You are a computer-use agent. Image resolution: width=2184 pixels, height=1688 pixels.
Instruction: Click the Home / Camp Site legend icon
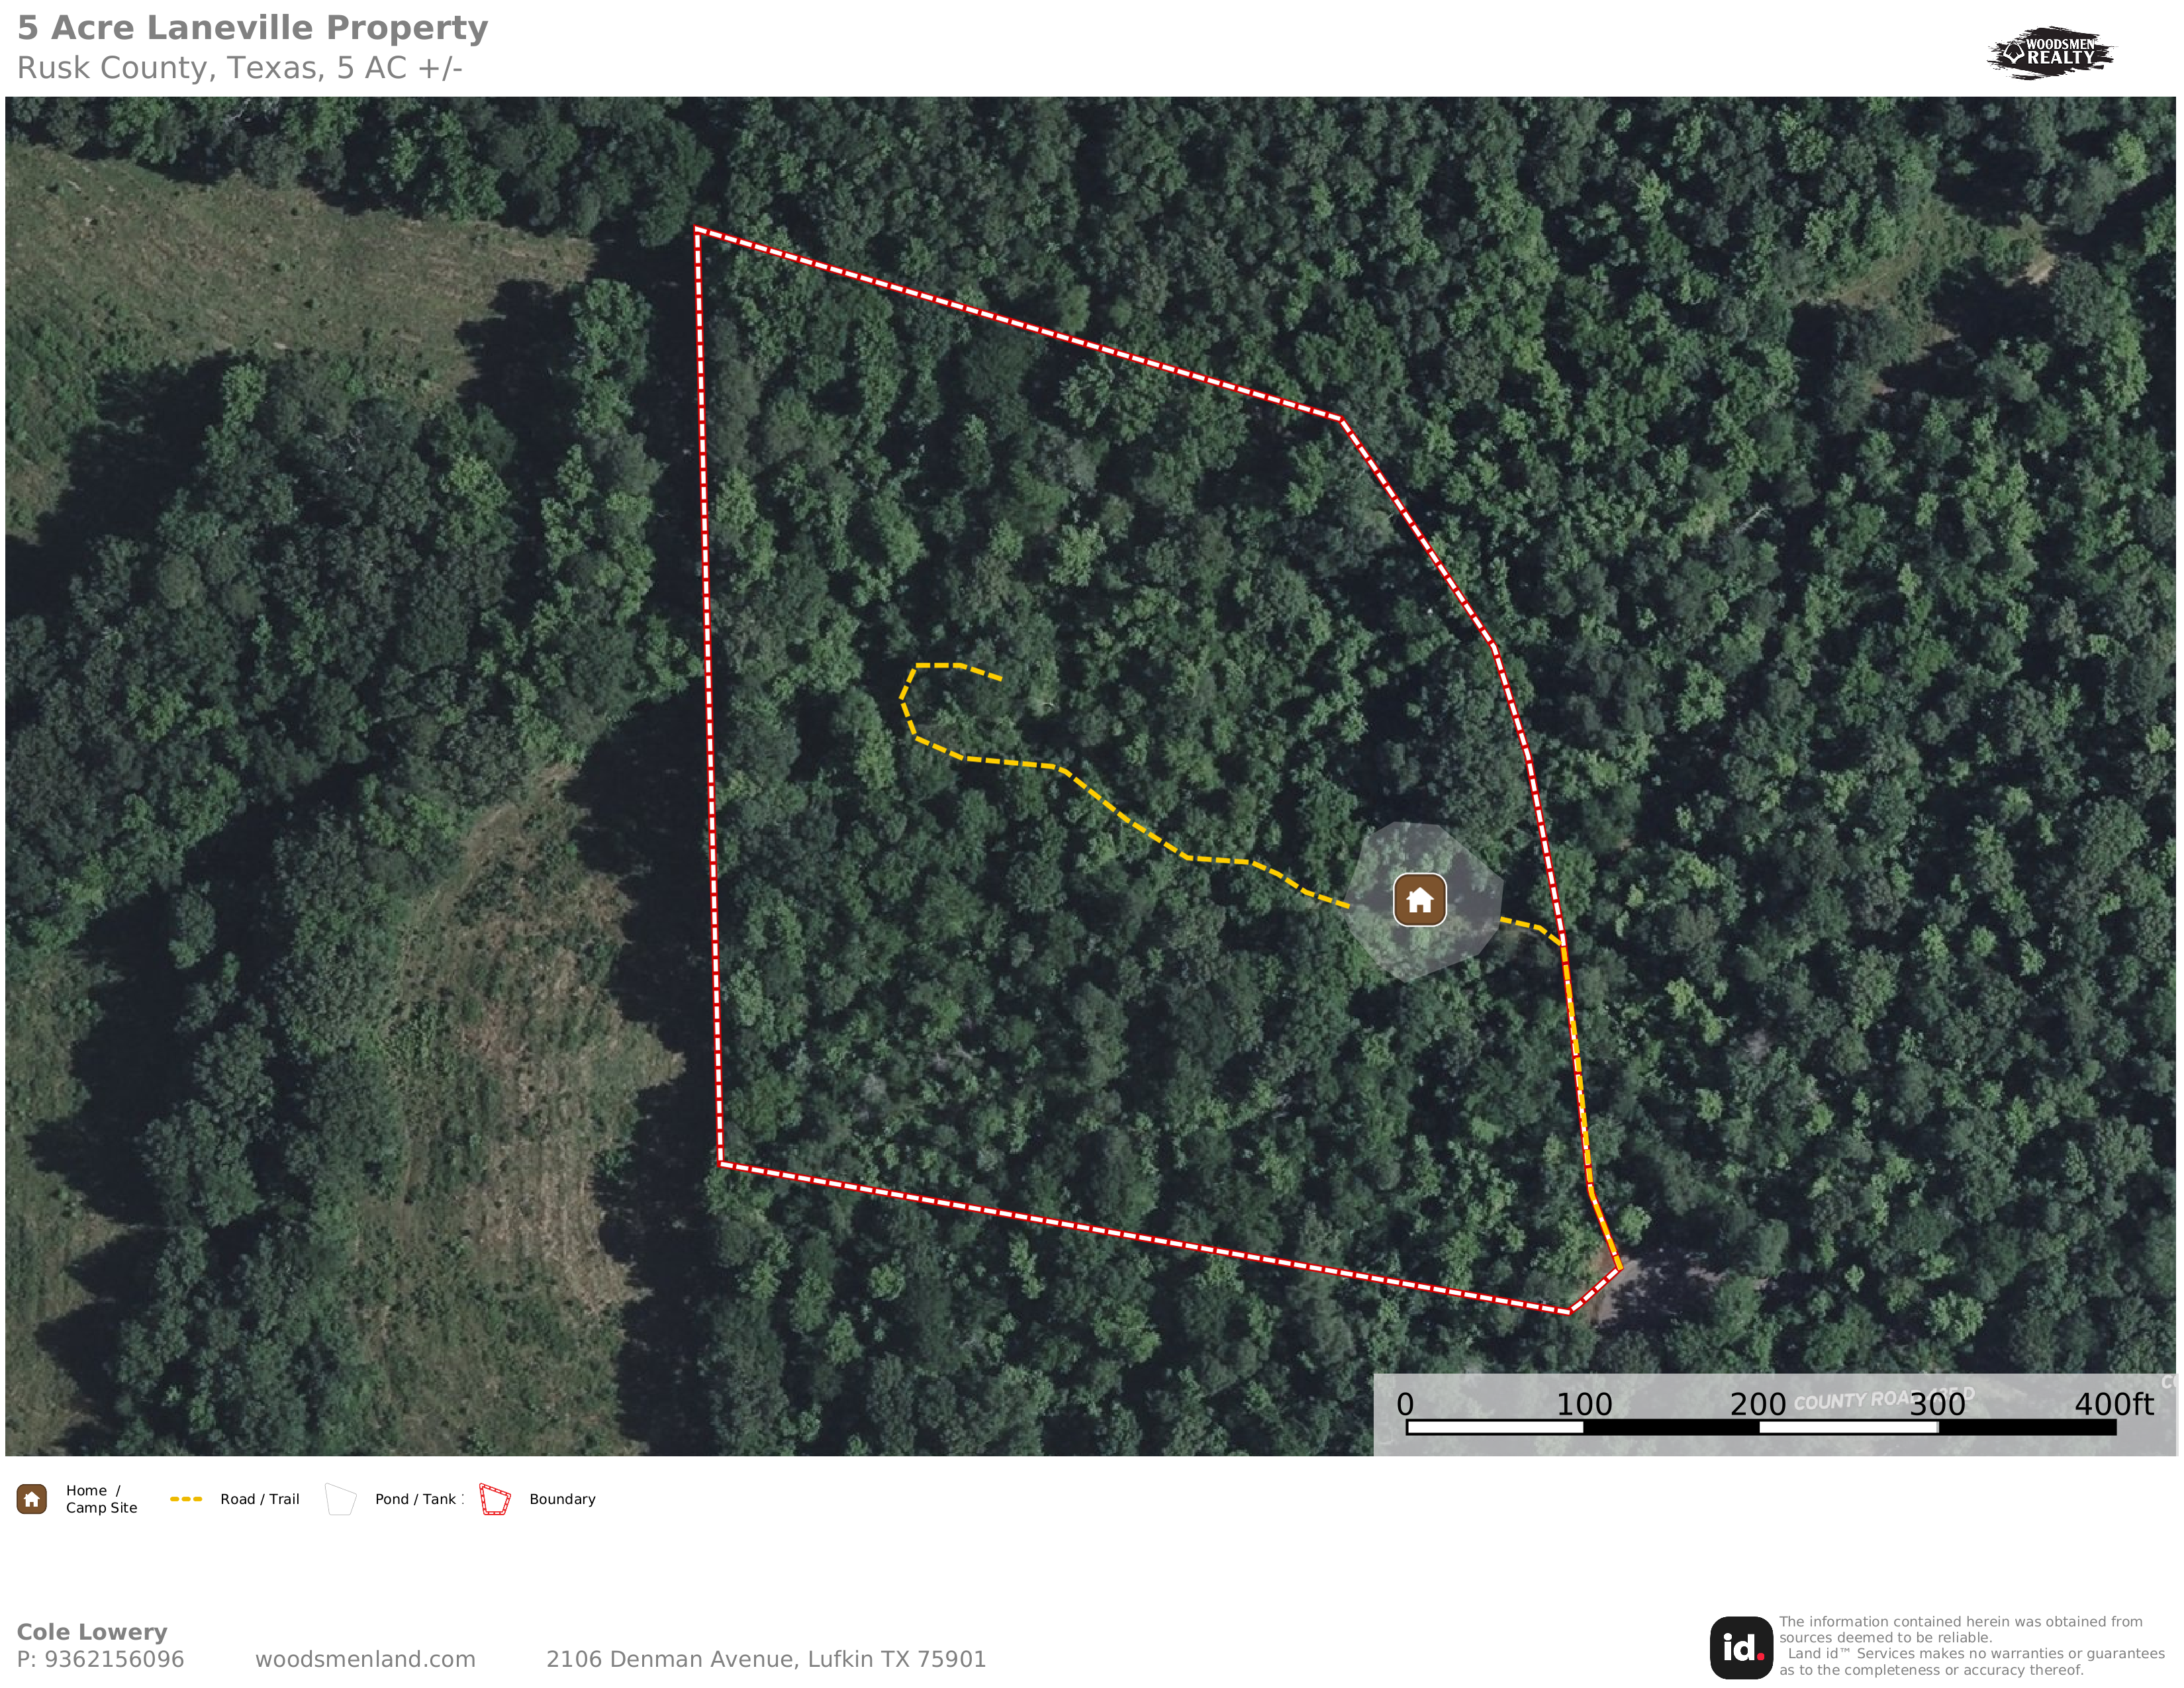click(x=32, y=1499)
